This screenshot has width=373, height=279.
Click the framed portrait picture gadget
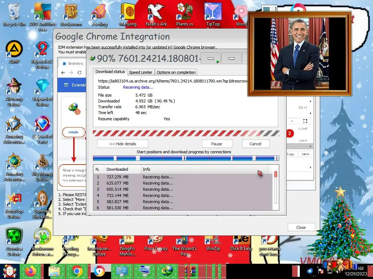[x=299, y=54]
